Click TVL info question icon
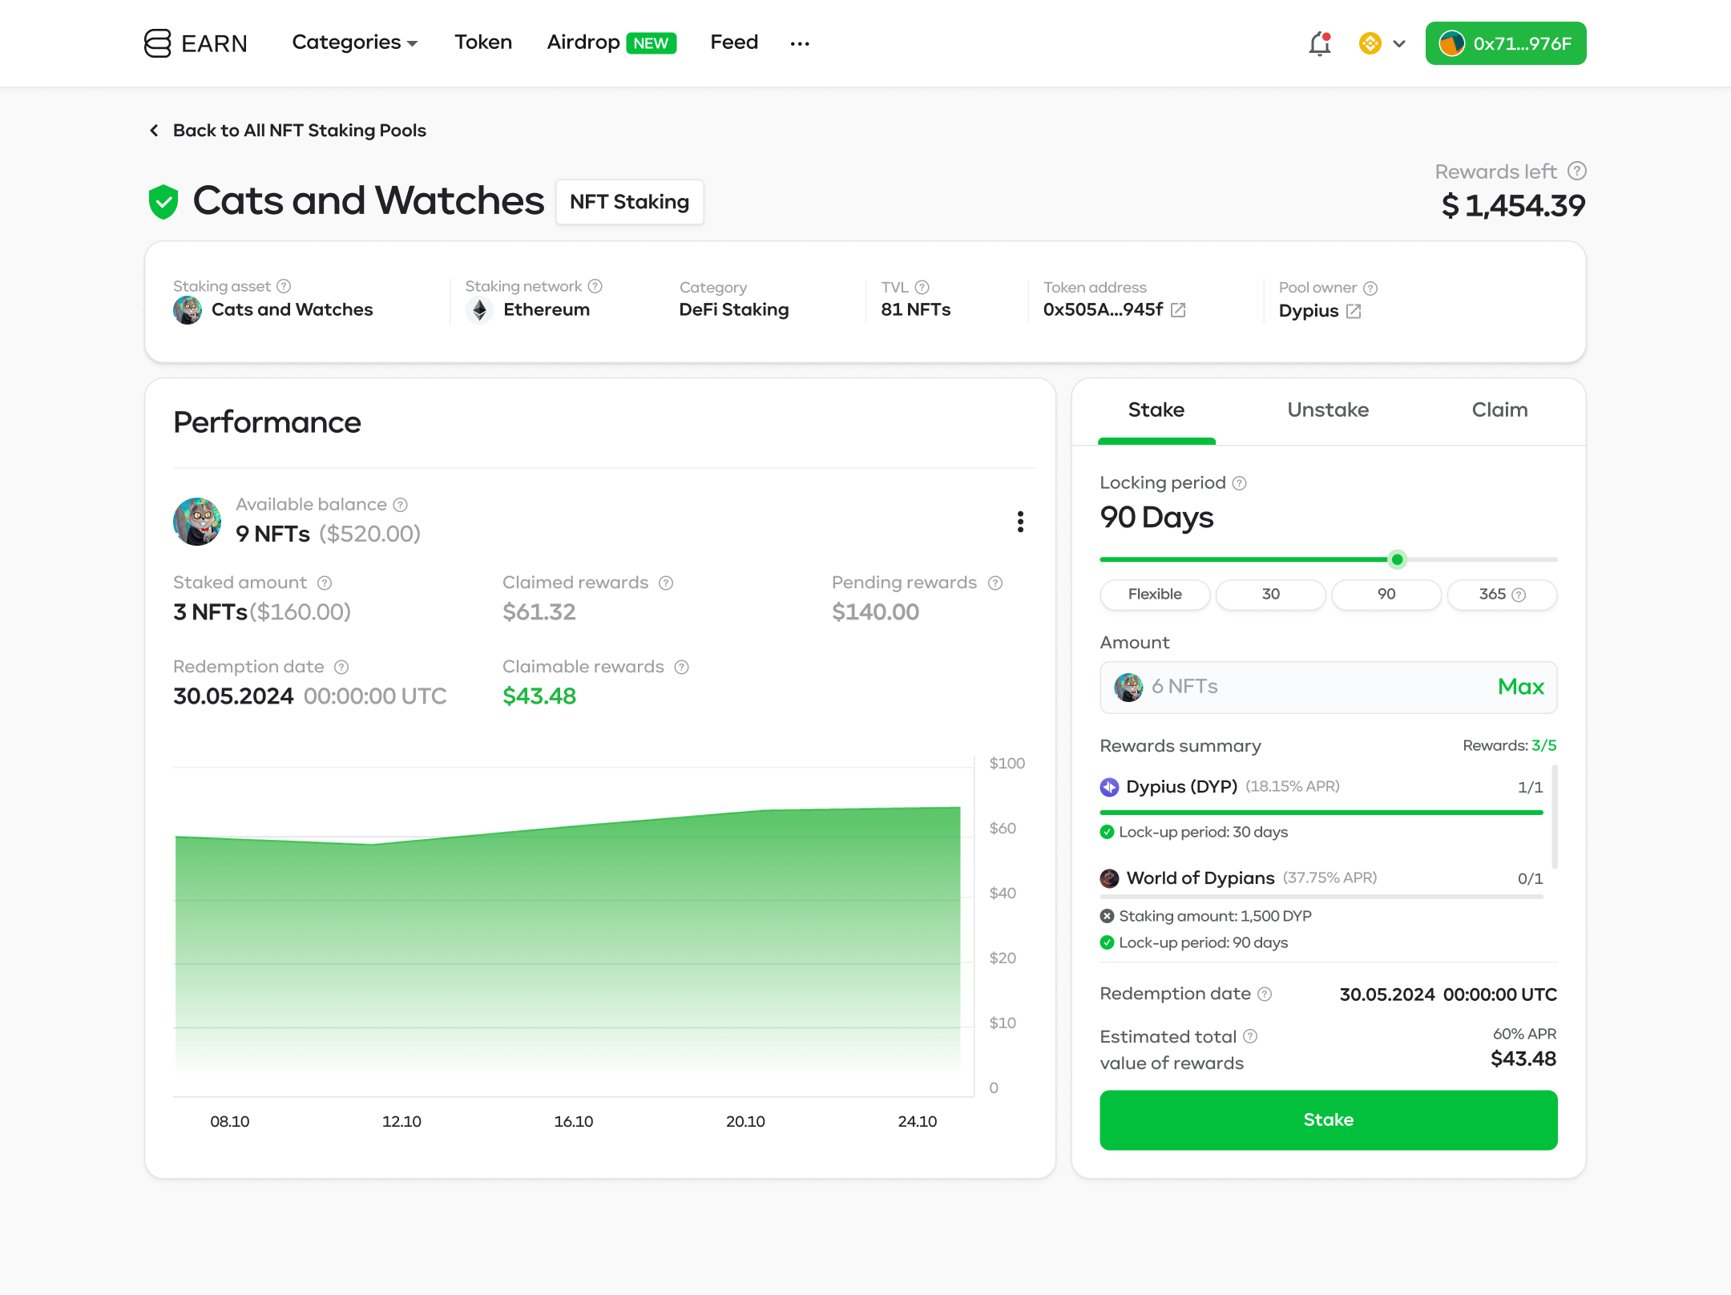The image size is (1731, 1295). 922,287
